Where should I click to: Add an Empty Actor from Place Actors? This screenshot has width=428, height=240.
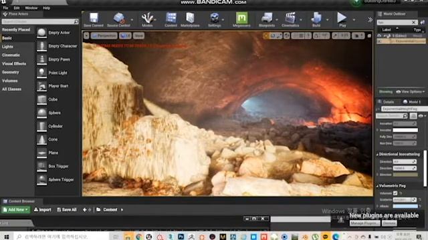point(57,33)
